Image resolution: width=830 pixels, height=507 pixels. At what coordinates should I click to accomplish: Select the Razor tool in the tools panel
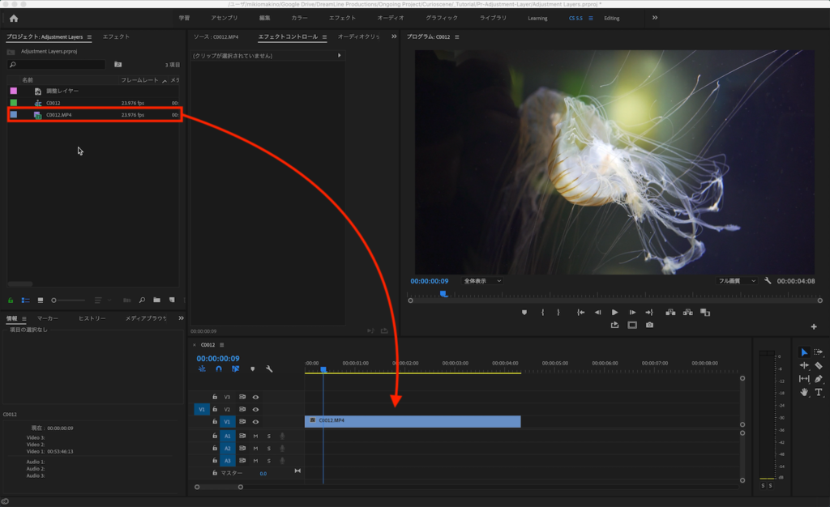pyautogui.click(x=819, y=365)
